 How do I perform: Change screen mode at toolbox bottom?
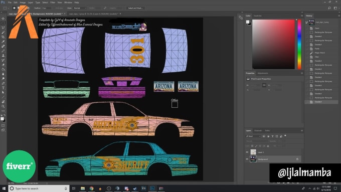pos(3,130)
